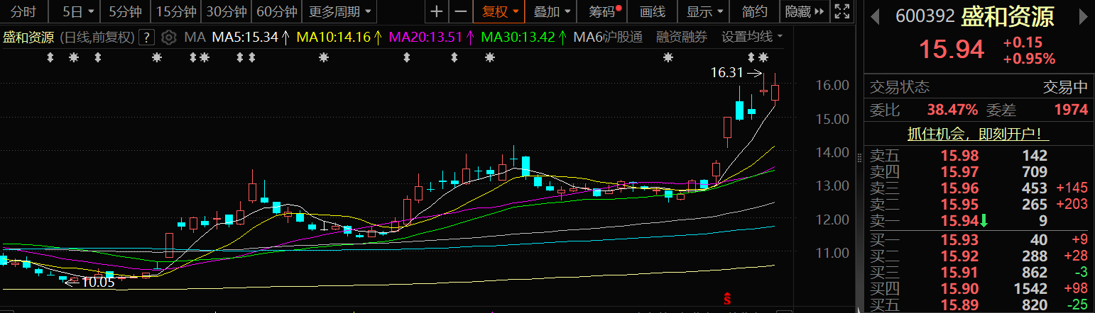Select the 60分钟 period tab
1095x313 pixels.
[x=276, y=11]
